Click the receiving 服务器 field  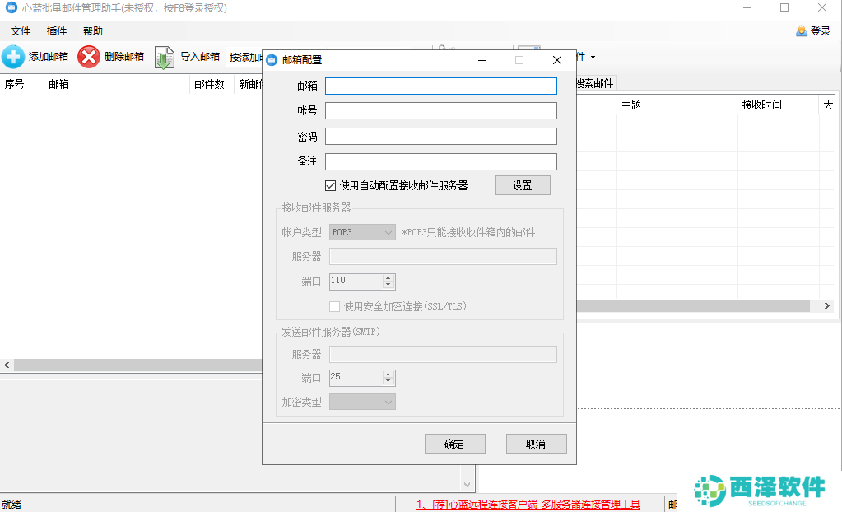[443, 256]
